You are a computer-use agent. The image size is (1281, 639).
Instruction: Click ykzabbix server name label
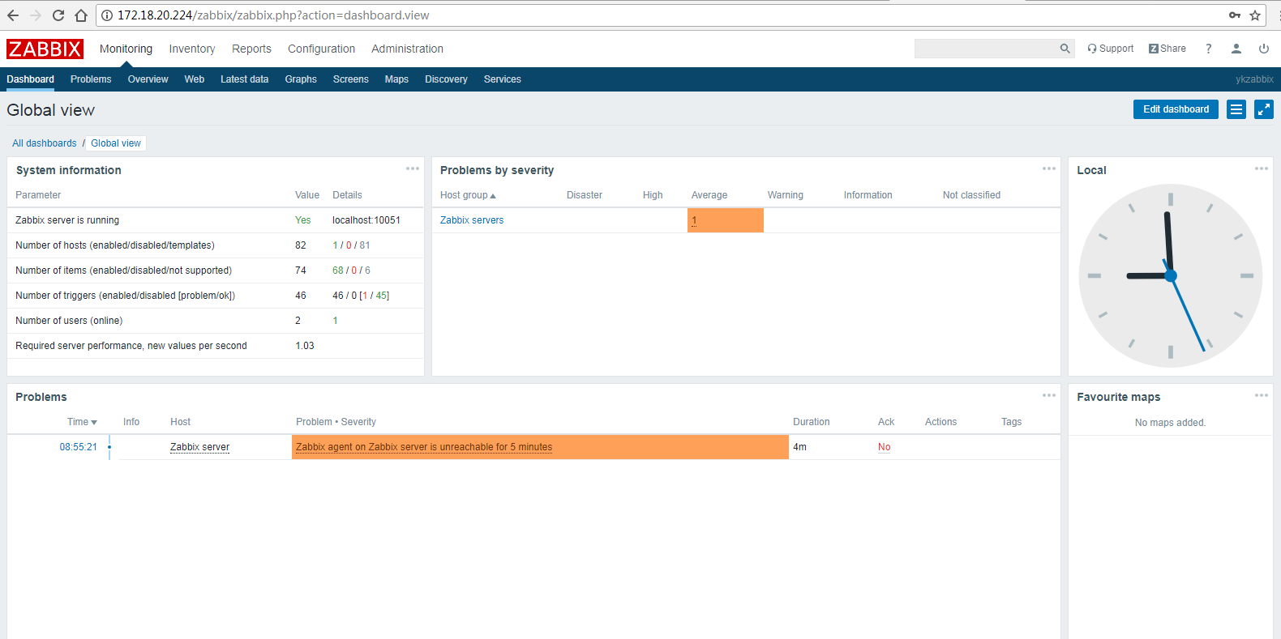(x=1254, y=79)
